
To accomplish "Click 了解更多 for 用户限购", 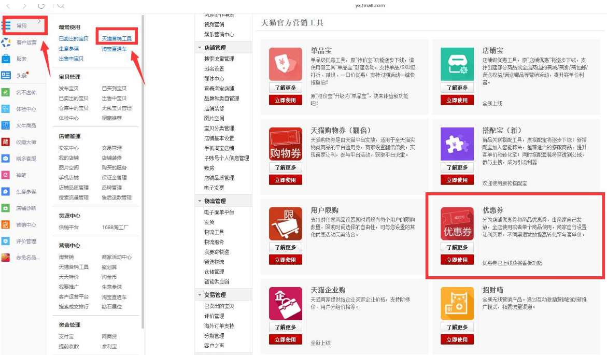I will point(286,247).
